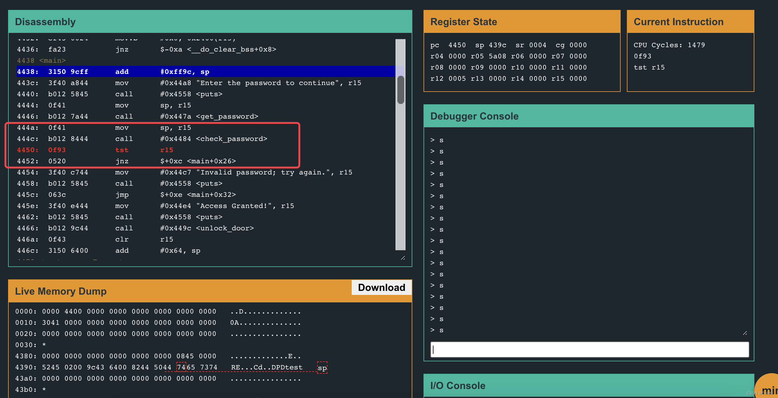This screenshot has height=398, width=778.
Task: Select the 4444 mov sp, r15 line
Action: pos(104,105)
